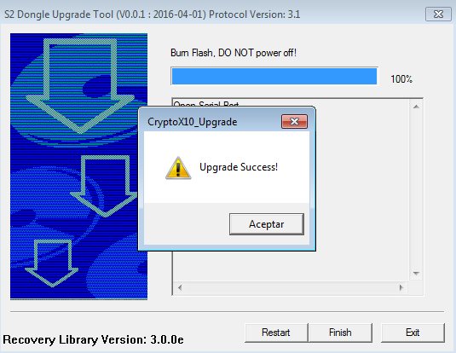
Task: Close the S2 Dongle Upgrade Tool window
Action: click(438, 14)
